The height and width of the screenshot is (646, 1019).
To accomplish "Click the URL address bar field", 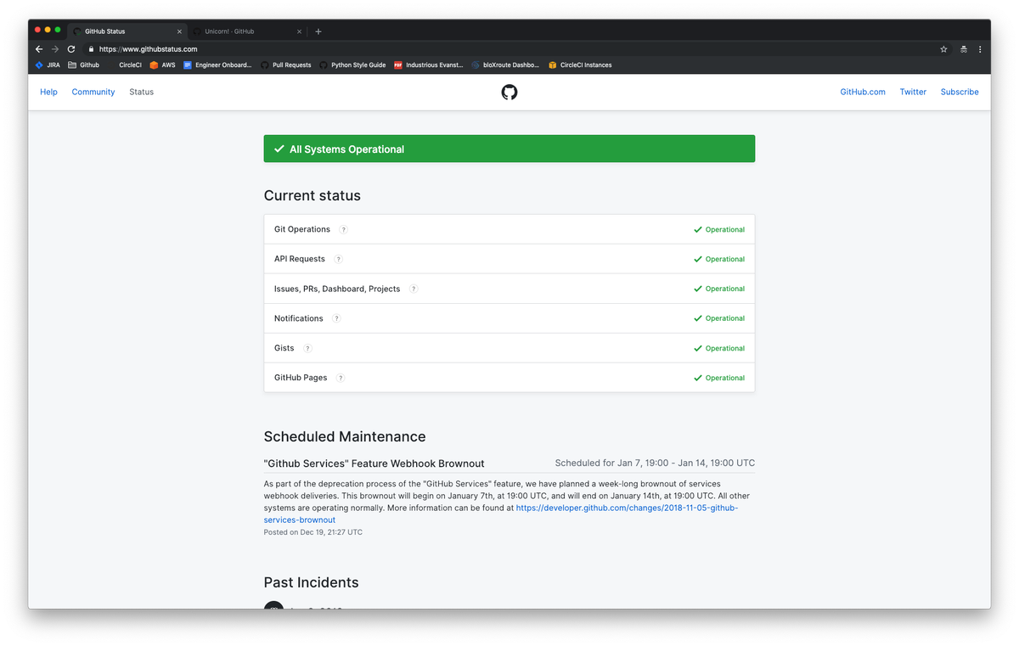I will [509, 49].
